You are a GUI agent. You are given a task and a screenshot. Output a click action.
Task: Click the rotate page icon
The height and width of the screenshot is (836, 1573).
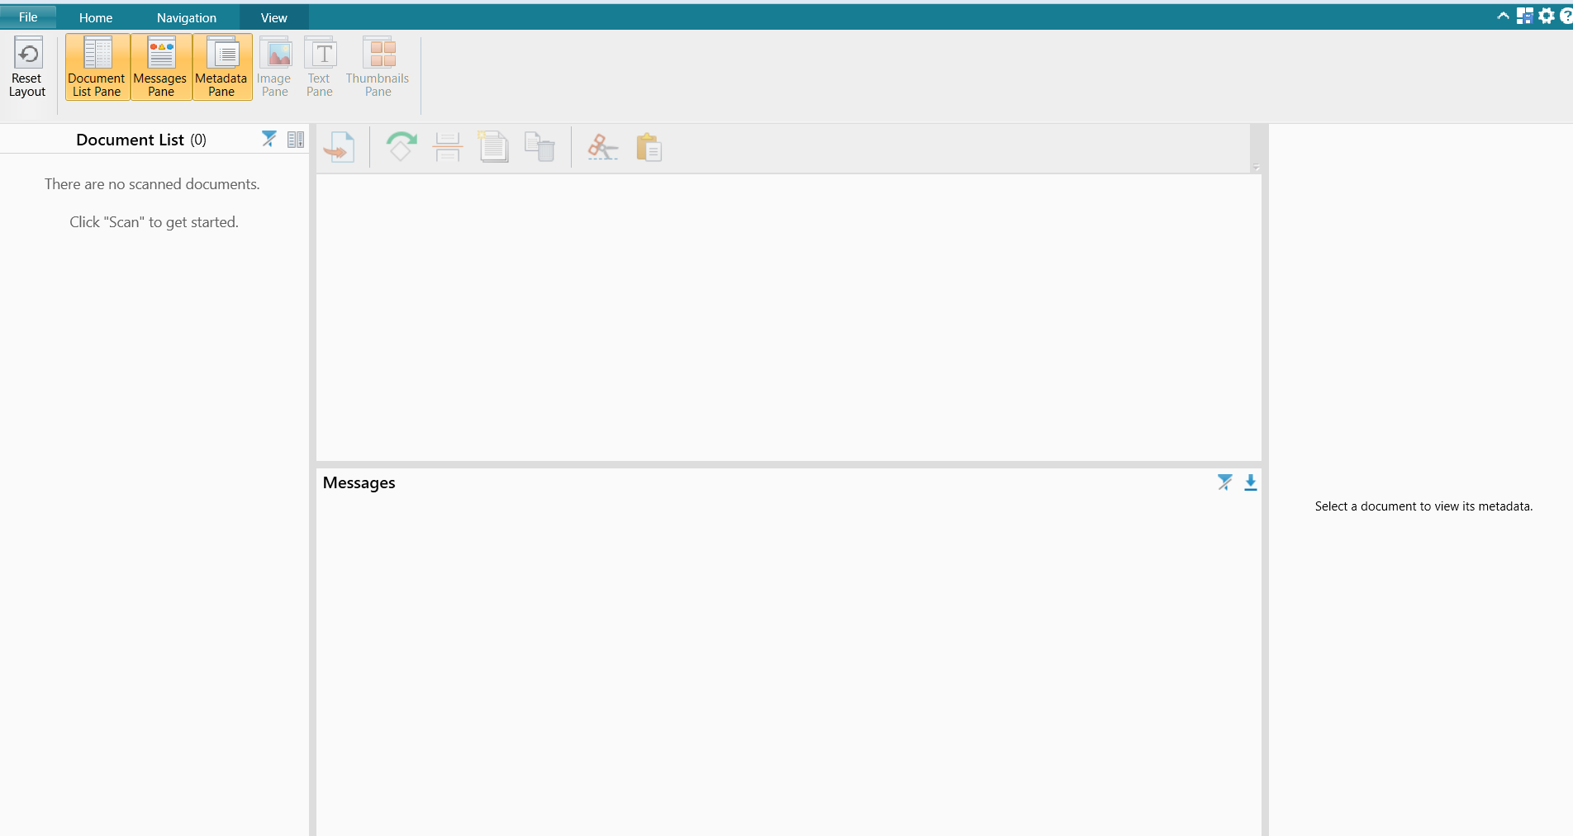[x=402, y=147]
